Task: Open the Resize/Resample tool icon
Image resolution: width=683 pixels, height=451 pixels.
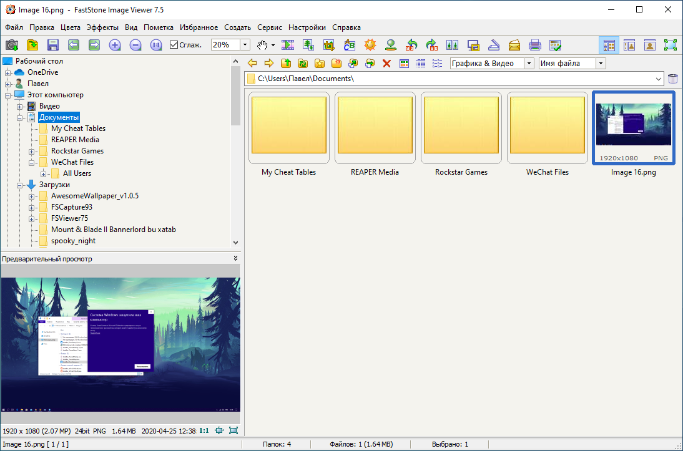Action: [x=308, y=45]
